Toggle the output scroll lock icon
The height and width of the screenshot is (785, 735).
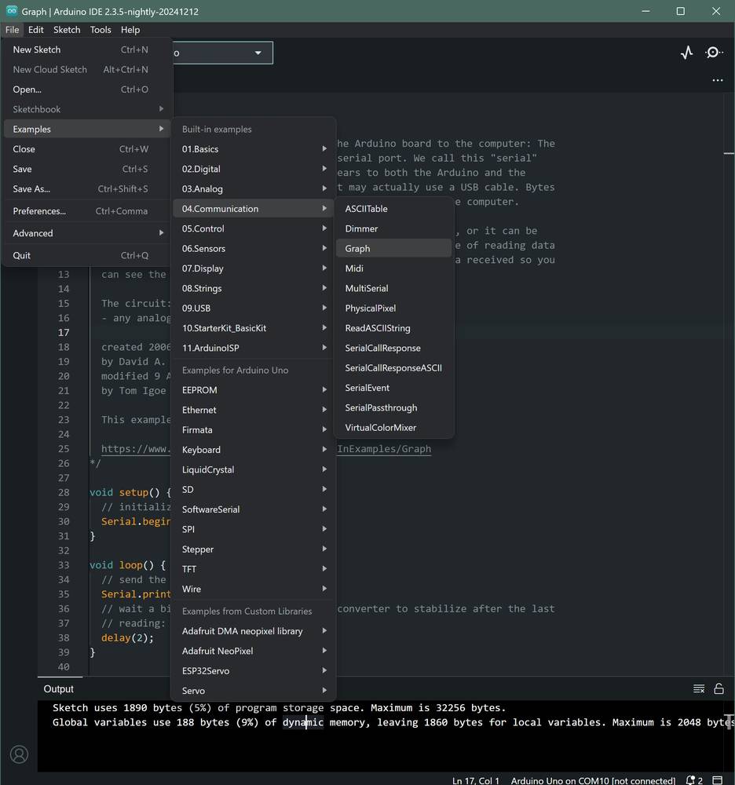[719, 689]
